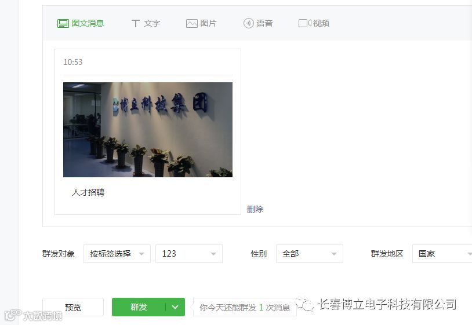Click the 10:53 timestamp on article card
472x325 pixels.
(73, 62)
